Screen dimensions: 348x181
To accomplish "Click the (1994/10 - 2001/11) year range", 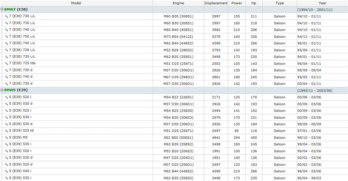I will click(315, 10).
